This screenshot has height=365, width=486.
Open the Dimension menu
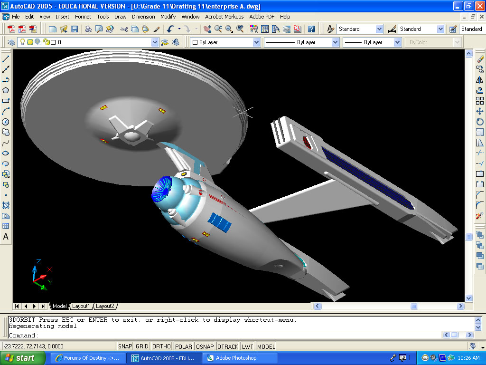pyautogui.click(x=143, y=17)
